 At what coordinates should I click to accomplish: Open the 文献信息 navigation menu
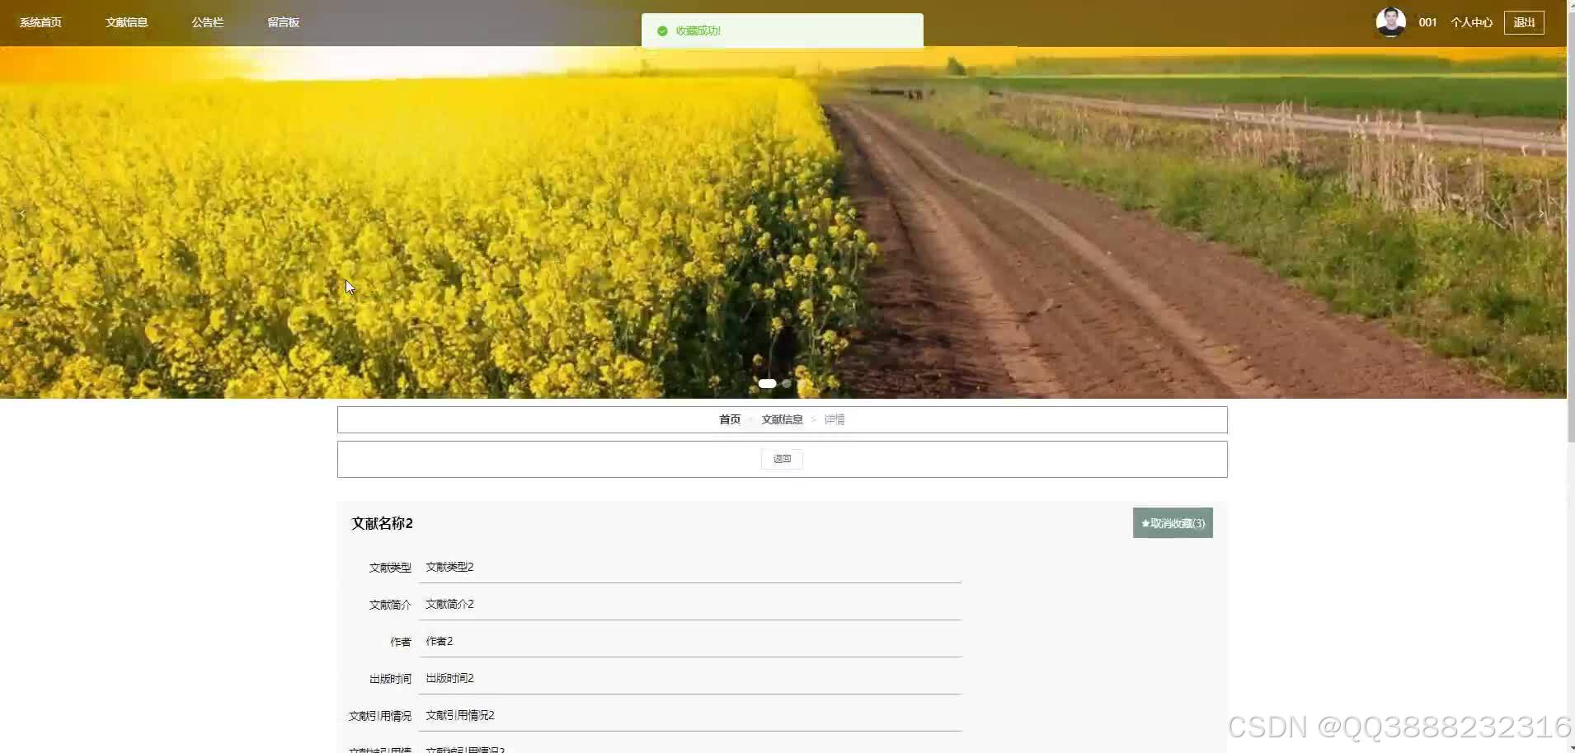tap(126, 22)
